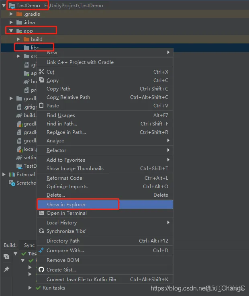The width and height of the screenshot is (249, 296).
Task: Expand the Run tasks node
Action: (x=30, y=288)
